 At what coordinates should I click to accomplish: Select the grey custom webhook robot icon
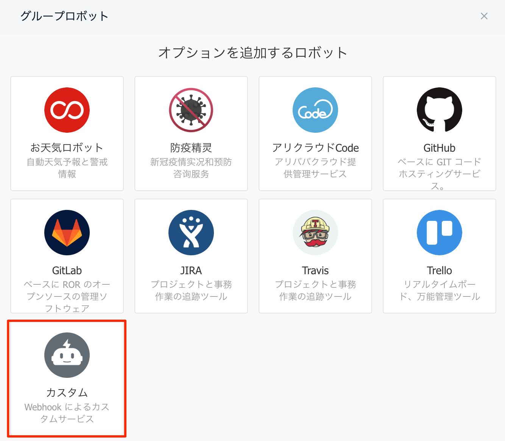coord(67,355)
